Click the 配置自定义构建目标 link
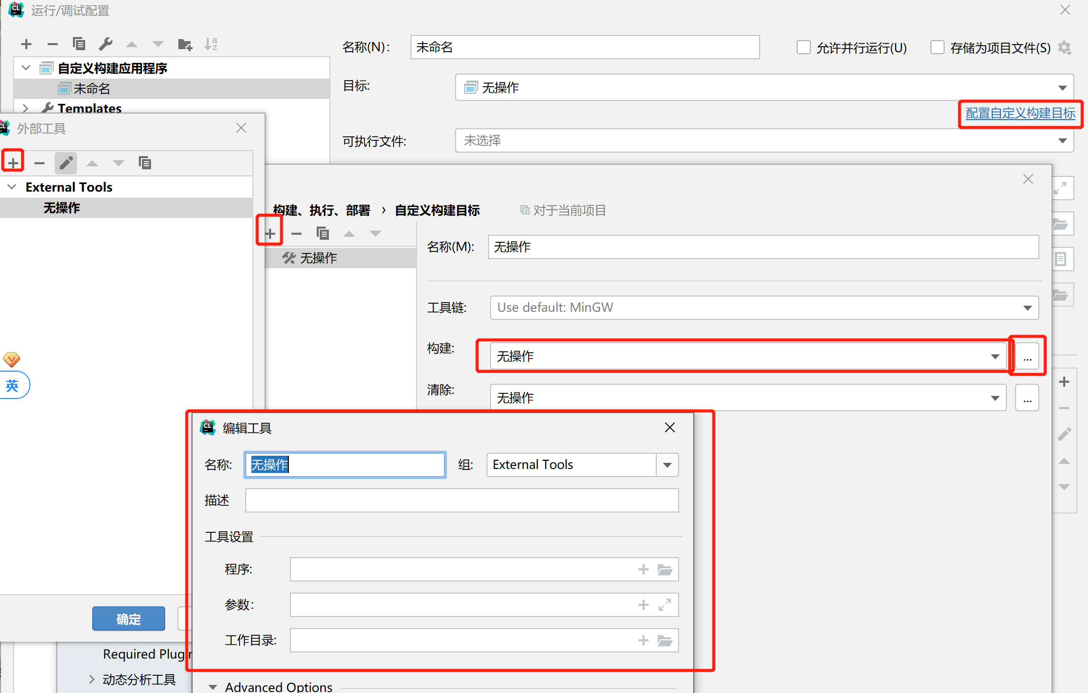Image resolution: width=1088 pixels, height=693 pixels. click(1020, 113)
